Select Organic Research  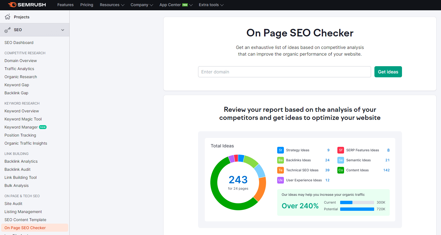pos(21,77)
